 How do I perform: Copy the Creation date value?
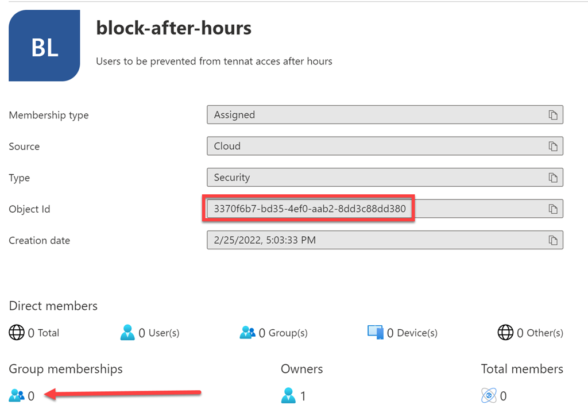pos(553,240)
